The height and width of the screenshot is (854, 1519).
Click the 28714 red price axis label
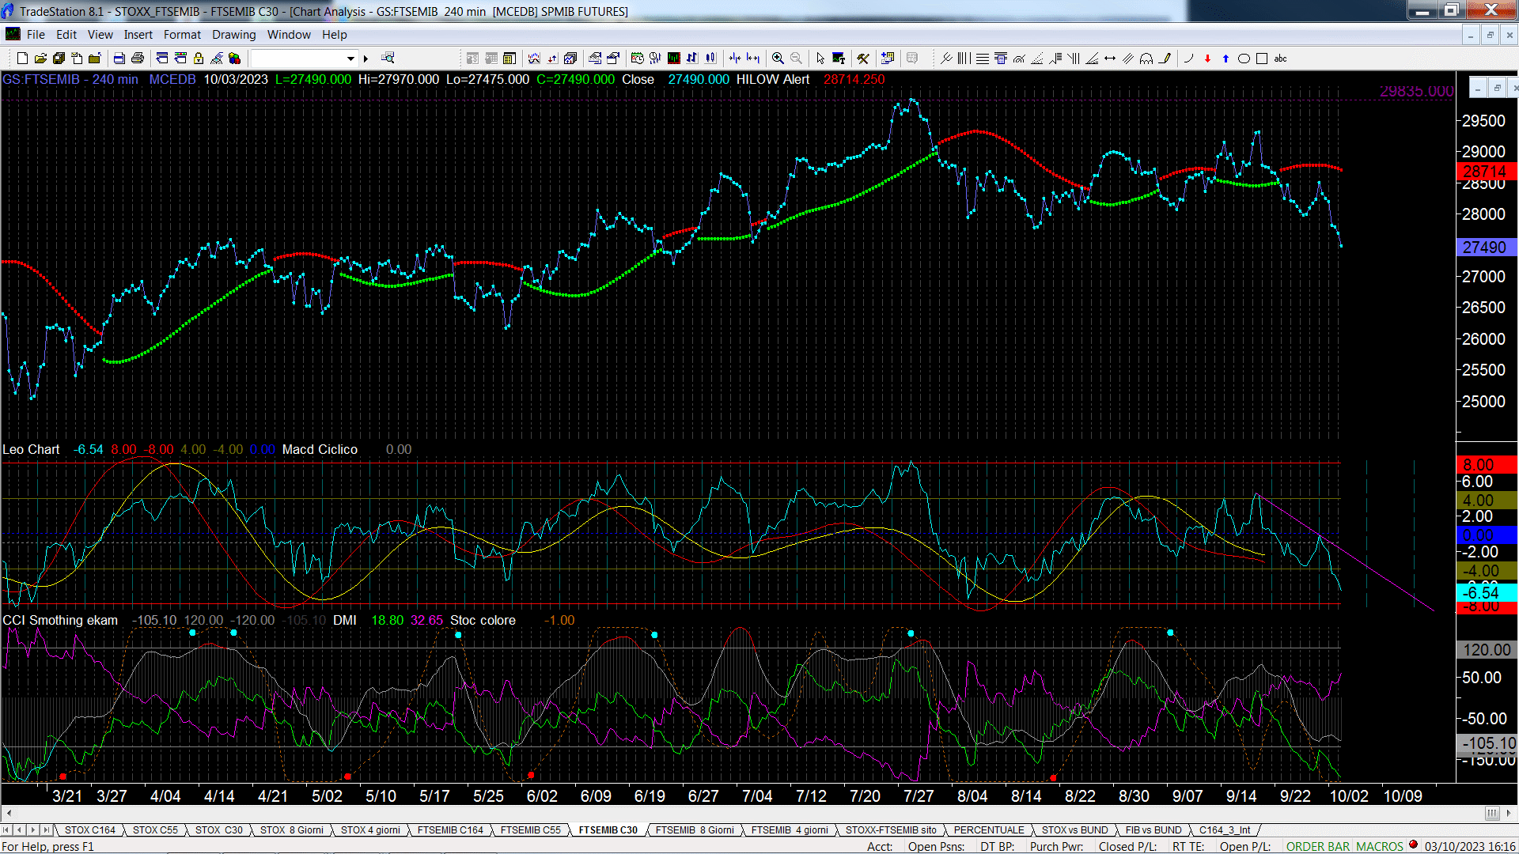click(1486, 172)
